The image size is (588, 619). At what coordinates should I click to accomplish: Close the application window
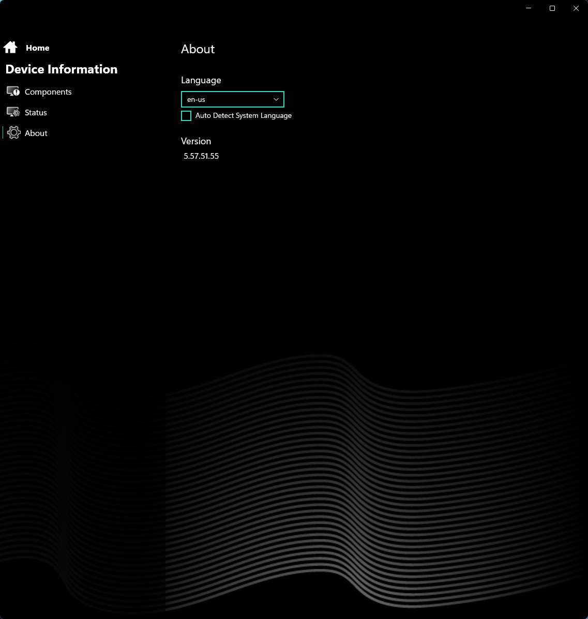coord(576,8)
